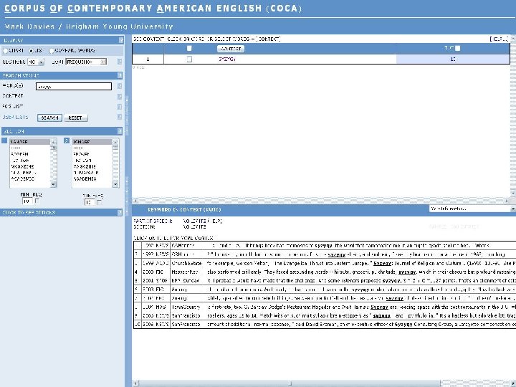Open the Help link above results
Image resolution: width=516 pixels, height=387 pixels.
[x=500, y=39]
